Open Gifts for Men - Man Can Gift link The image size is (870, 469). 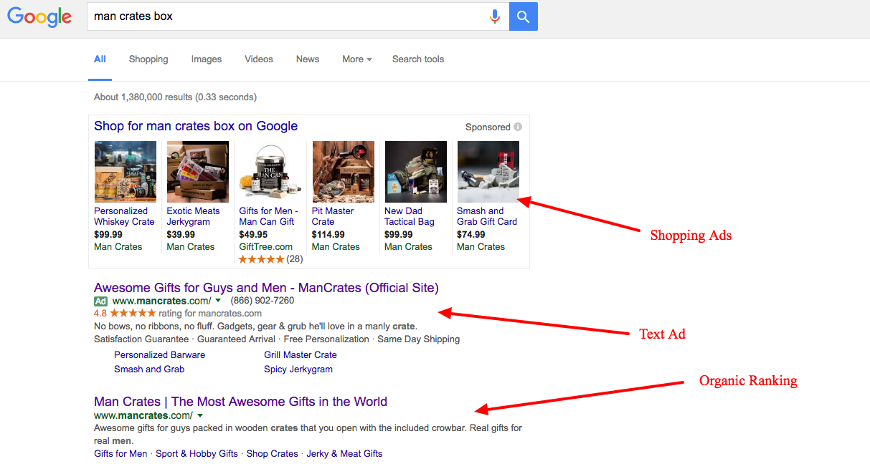pyautogui.click(x=269, y=216)
